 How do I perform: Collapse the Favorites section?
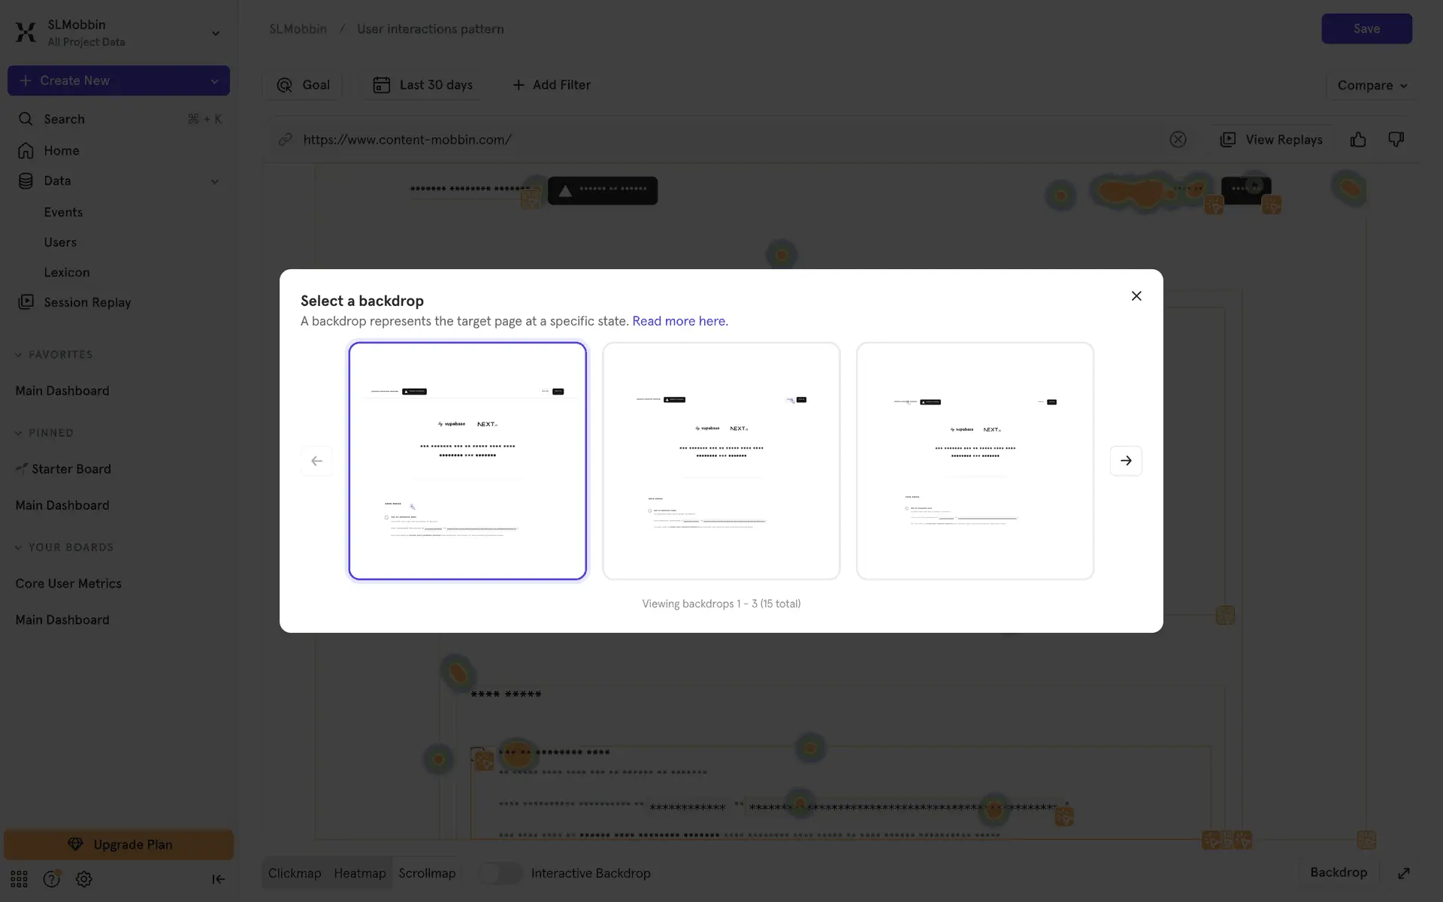point(19,355)
